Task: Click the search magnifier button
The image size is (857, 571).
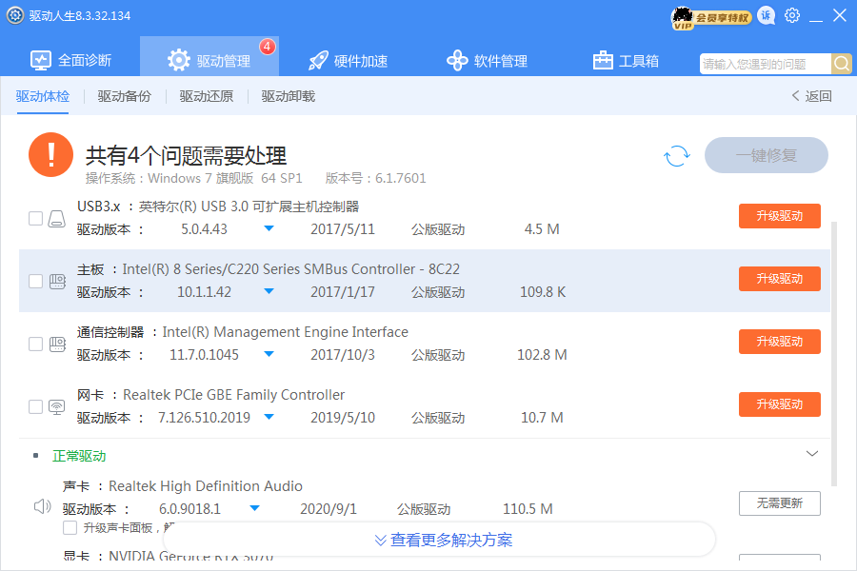Action: (x=842, y=64)
